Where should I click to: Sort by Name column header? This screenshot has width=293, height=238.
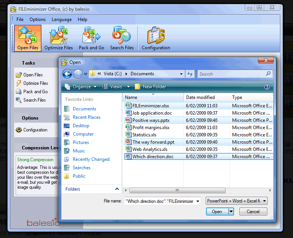click(x=153, y=97)
